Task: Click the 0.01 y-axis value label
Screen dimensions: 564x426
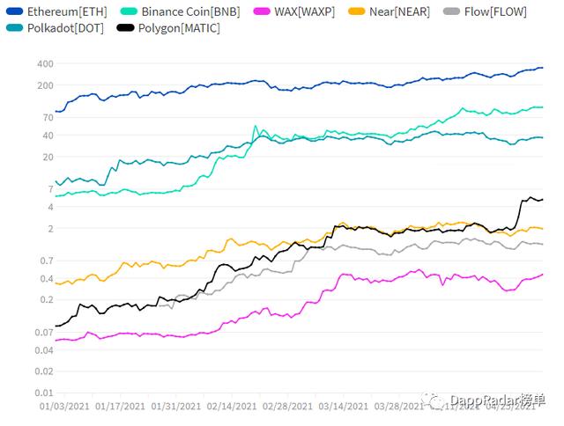Action: click(x=44, y=393)
